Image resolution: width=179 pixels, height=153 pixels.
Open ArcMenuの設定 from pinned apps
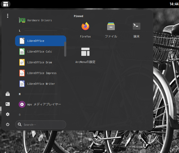[85, 56]
